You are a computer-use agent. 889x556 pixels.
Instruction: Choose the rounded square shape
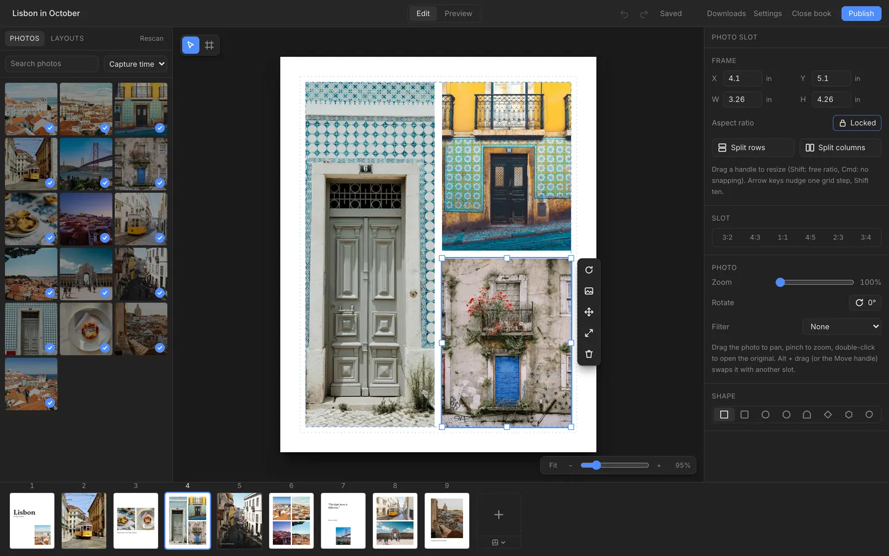(745, 415)
